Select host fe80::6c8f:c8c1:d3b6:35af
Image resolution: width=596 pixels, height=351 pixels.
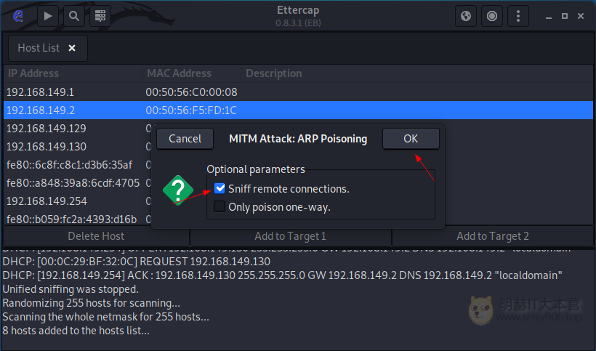tap(70, 165)
